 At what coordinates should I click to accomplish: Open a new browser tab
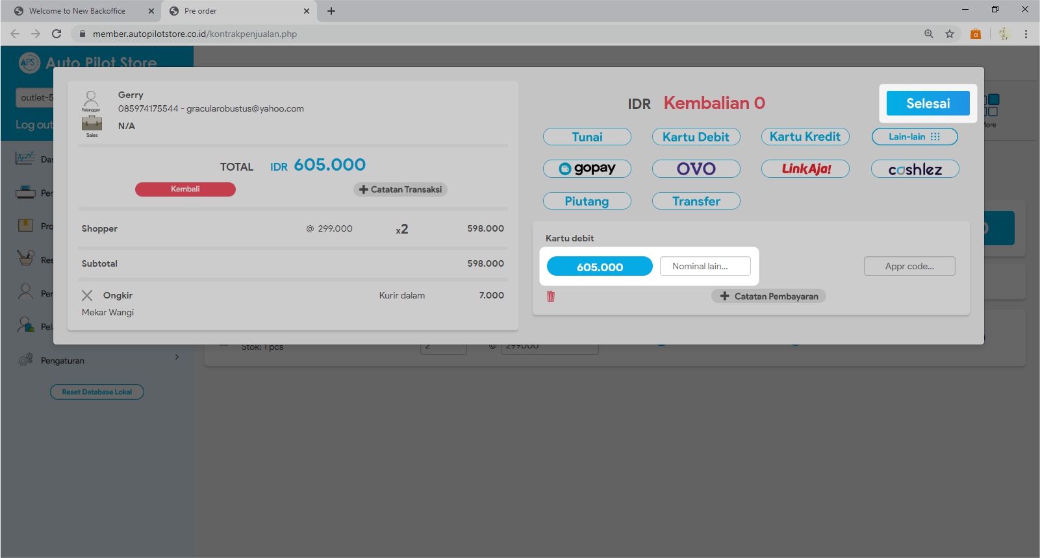(x=331, y=11)
